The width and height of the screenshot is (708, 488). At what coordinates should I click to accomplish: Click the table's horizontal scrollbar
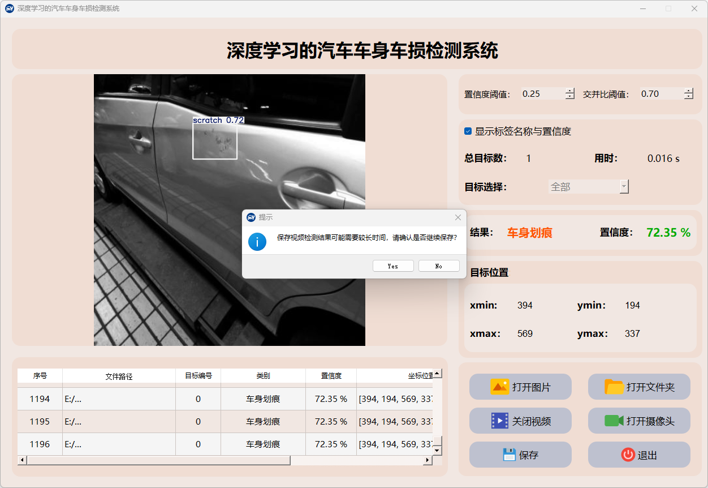[x=158, y=460]
